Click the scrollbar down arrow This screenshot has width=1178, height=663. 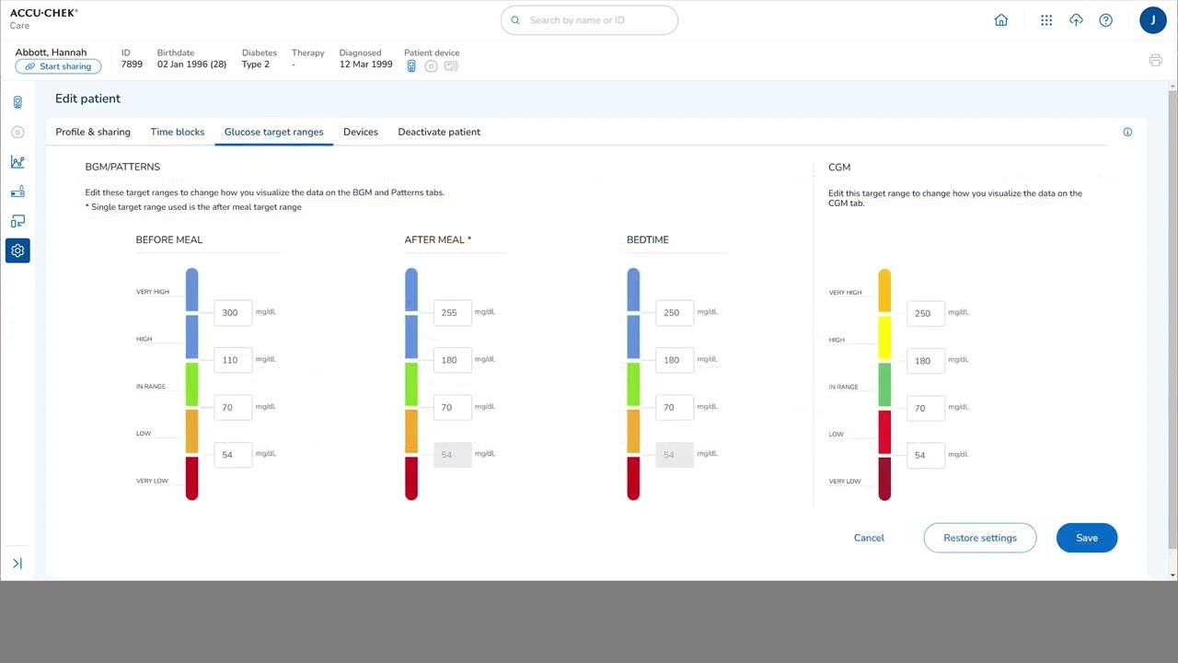click(x=1172, y=576)
